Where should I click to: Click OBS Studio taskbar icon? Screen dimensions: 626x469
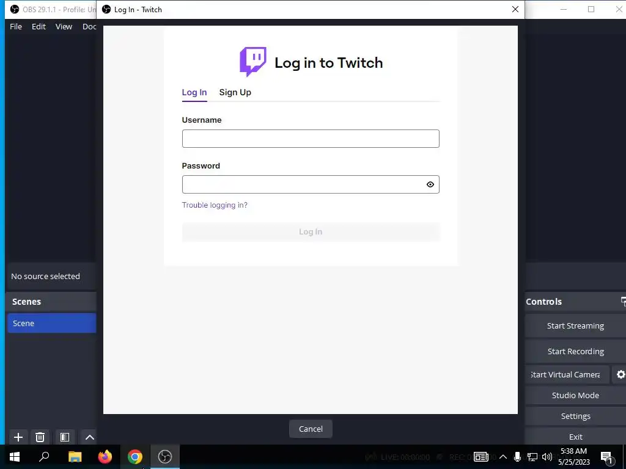(165, 457)
